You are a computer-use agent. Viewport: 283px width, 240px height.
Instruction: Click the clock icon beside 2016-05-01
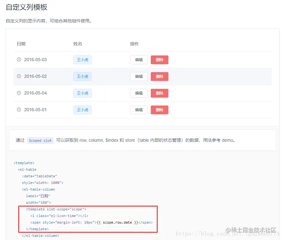click(19, 109)
